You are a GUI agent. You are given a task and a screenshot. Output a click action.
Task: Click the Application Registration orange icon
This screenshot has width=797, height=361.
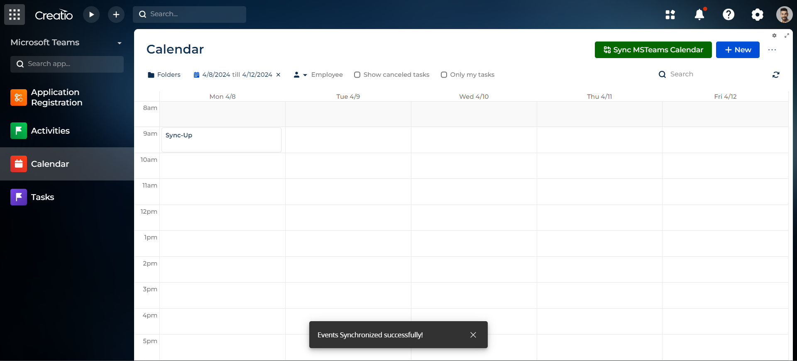[19, 98]
